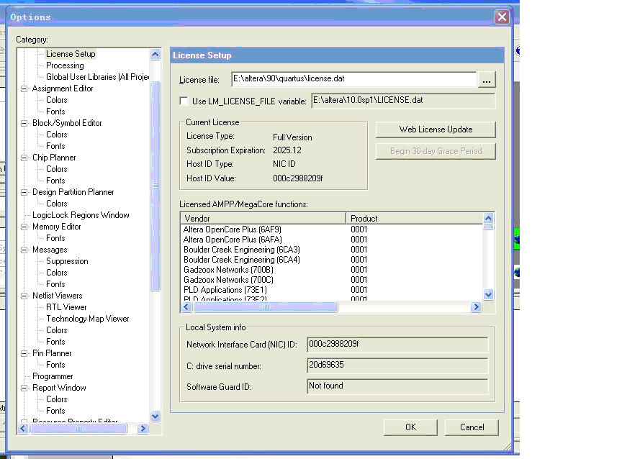The image size is (622, 459).
Task: Click the Network Interface Card ID field
Action: click(397, 345)
